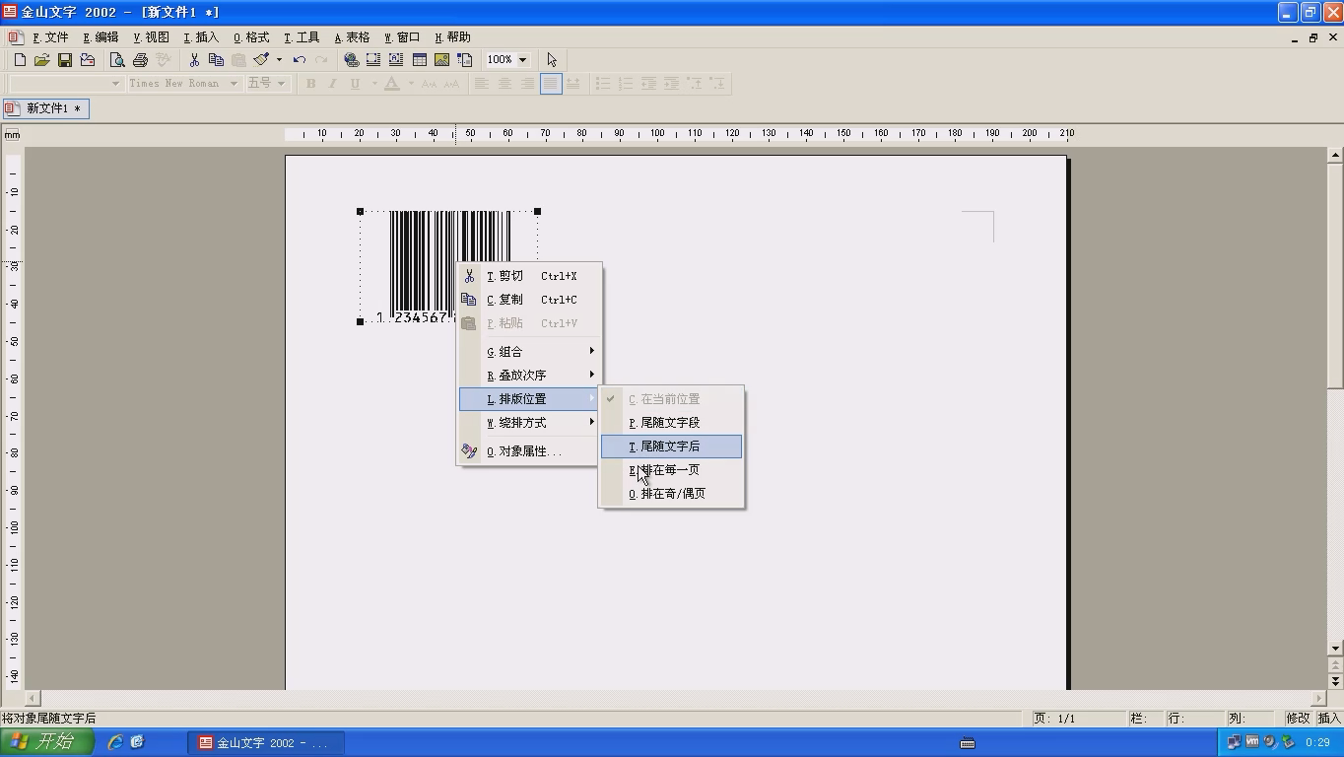Toggle the 在当前位置 checked option

pyautogui.click(x=670, y=399)
